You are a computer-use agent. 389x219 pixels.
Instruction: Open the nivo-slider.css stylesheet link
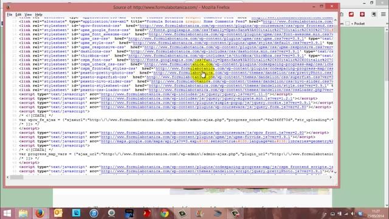[x=242, y=82]
